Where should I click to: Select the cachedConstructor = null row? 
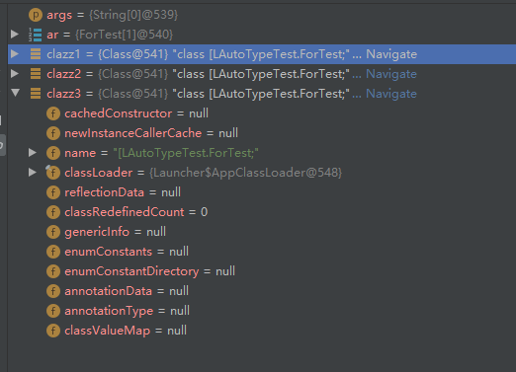[262, 113]
